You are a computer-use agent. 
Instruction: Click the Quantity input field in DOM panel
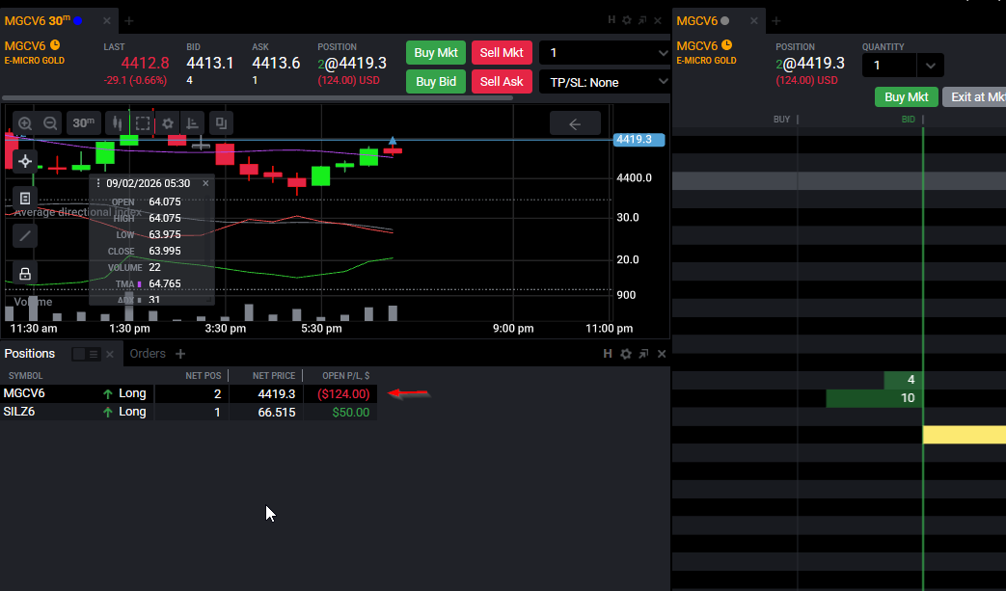coord(890,66)
